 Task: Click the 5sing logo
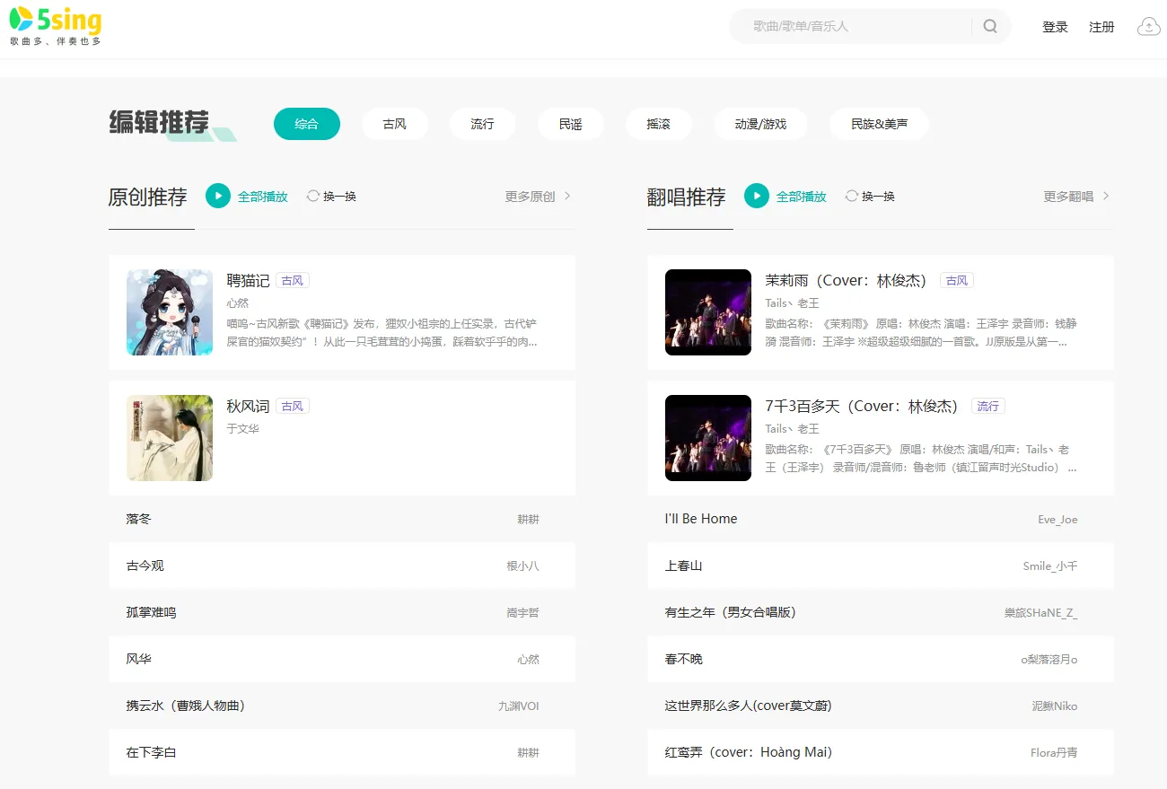tap(56, 26)
